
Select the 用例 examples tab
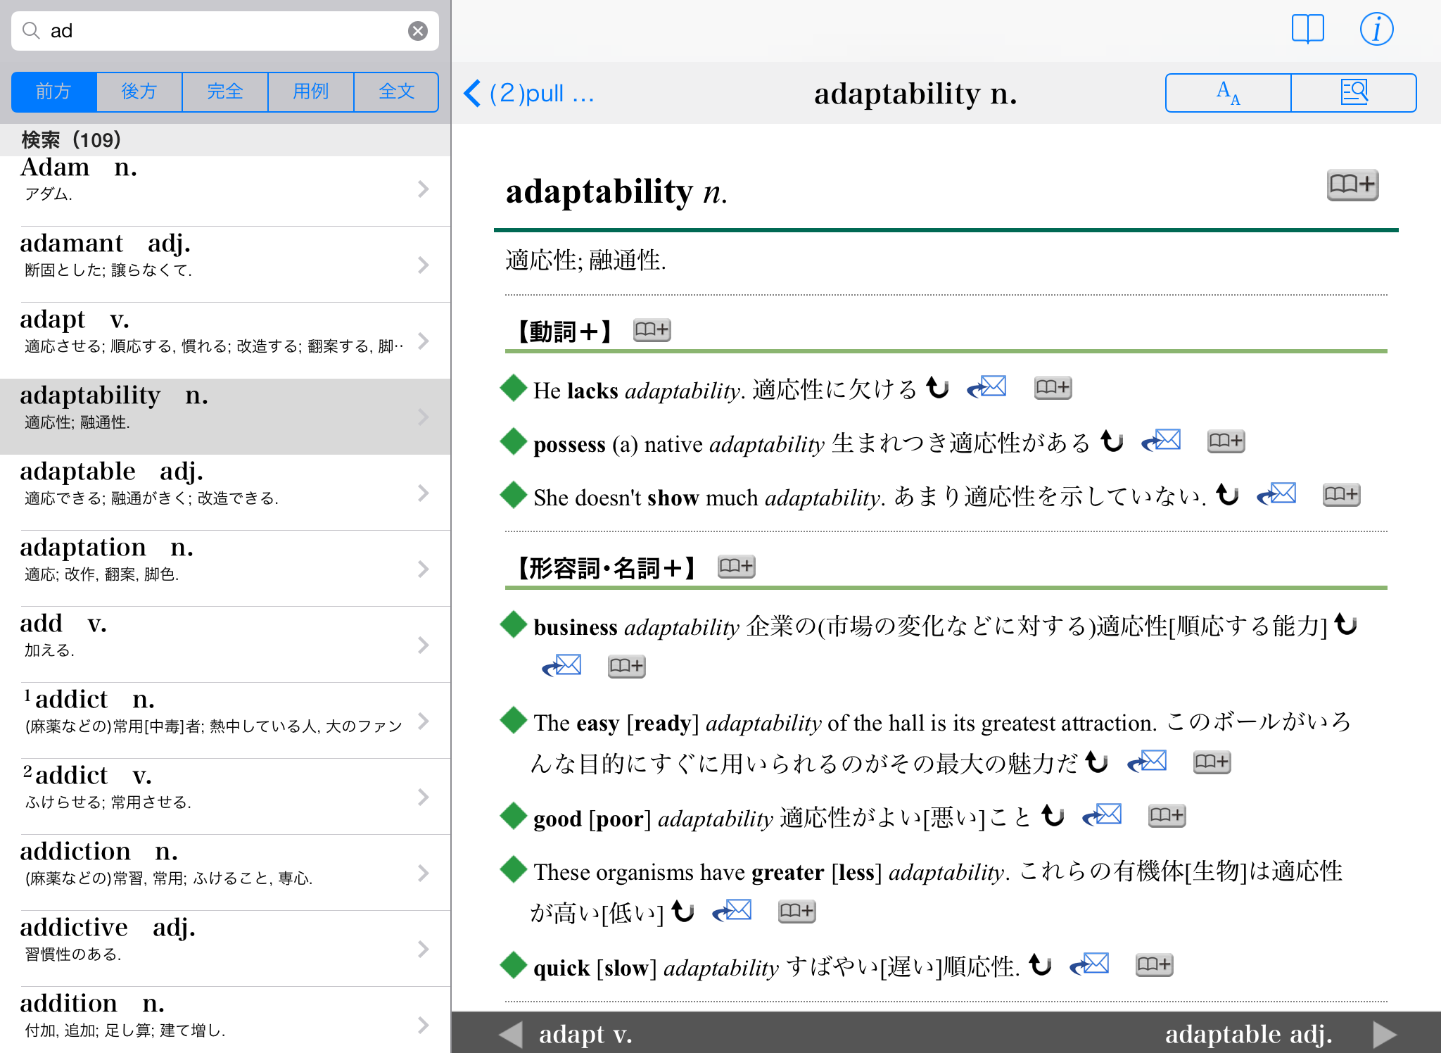(310, 92)
